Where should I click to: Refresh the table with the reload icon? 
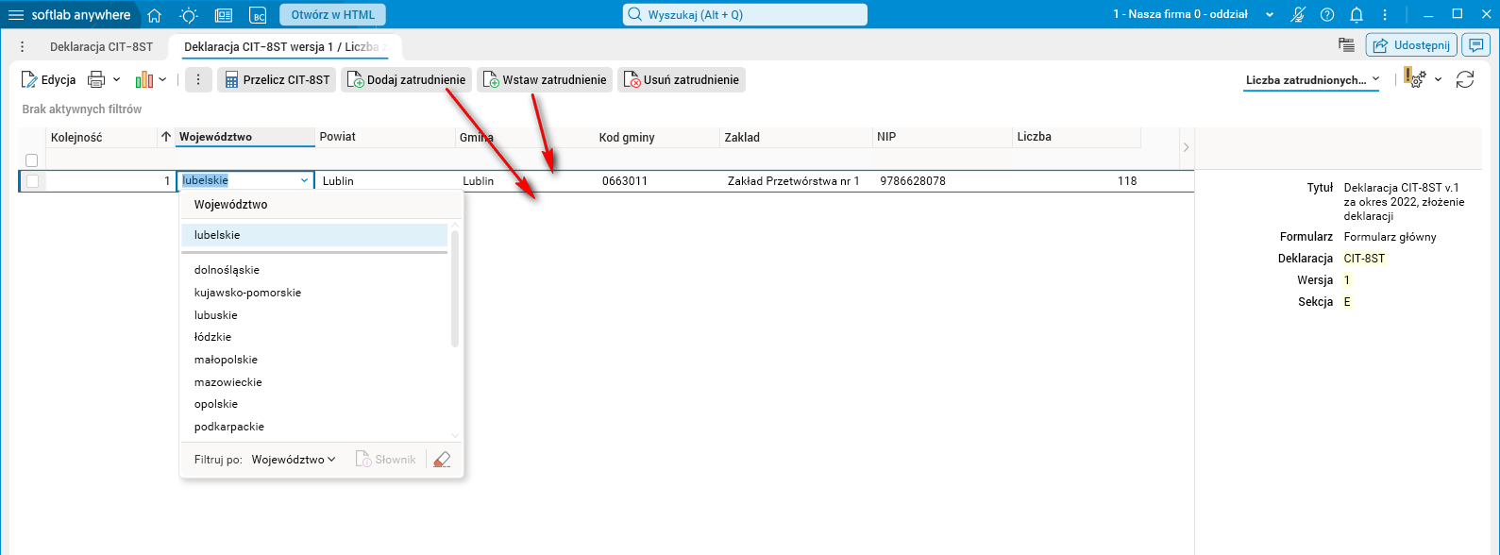[x=1465, y=80]
